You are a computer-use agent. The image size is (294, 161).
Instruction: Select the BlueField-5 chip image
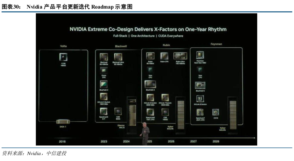pyautogui.click(x=200, y=85)
